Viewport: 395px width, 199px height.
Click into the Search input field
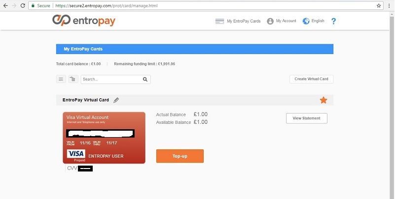tap(111, 79)
